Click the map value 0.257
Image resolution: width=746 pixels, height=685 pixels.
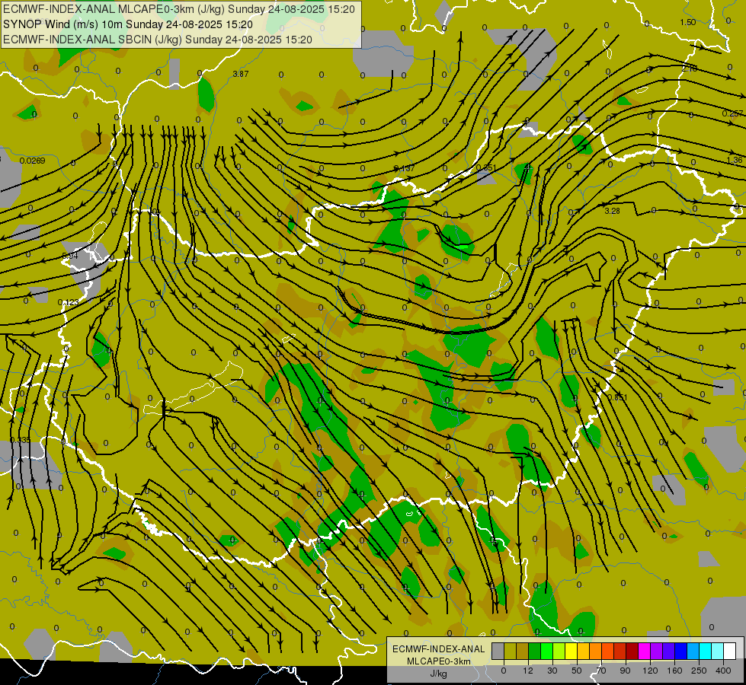click(x=733, y=113)
